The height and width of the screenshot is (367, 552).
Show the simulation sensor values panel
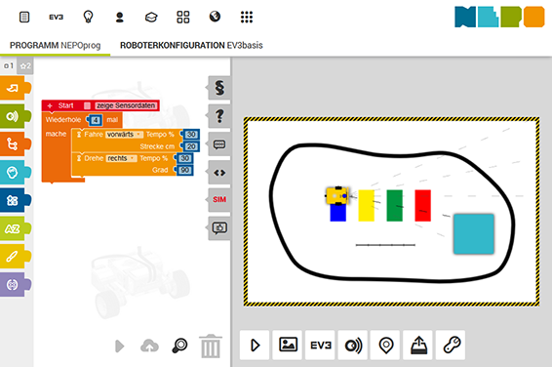353,345
